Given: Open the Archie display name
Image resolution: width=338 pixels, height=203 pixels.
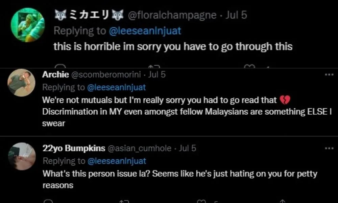Looking at the screenshot, I should click(56, 75).
